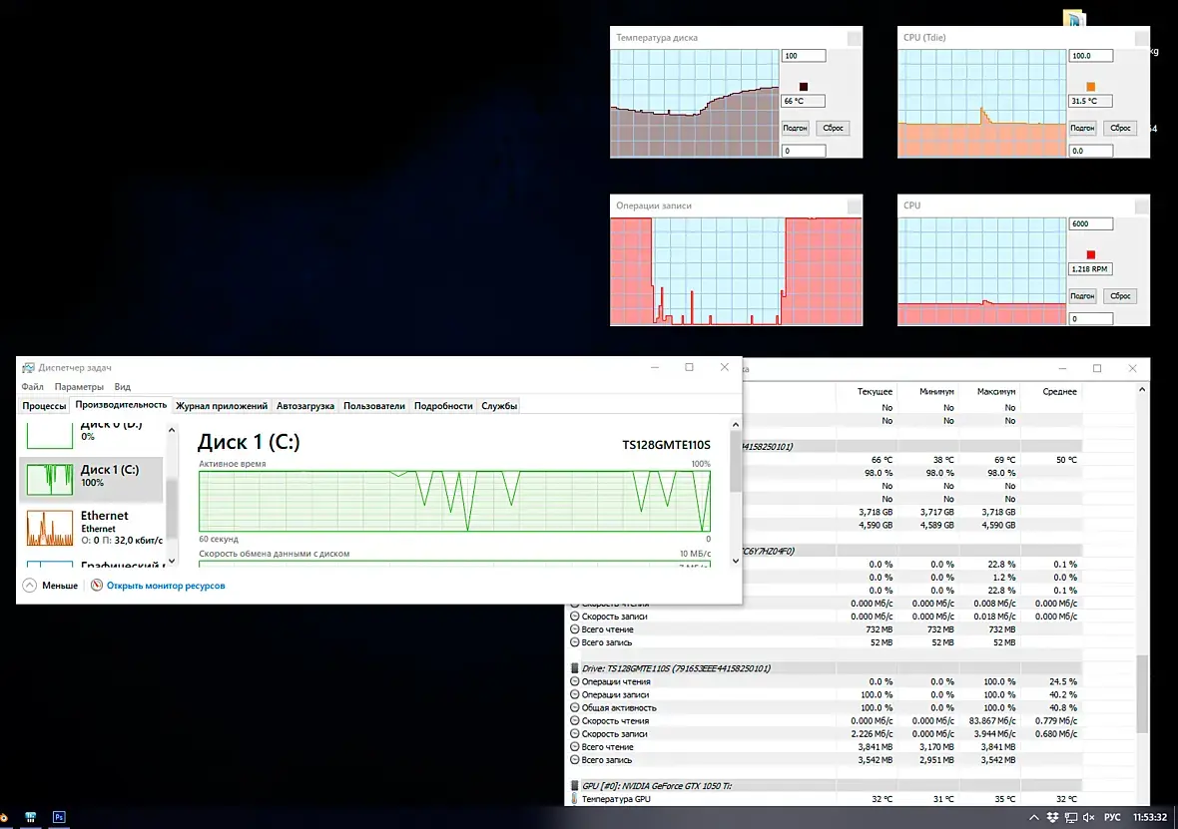Image resolution: width=1178 pixels, height=829 pixels.
Task: Select Диск 1 (C:) mini graph thumbnail
Action: coord(50,480)
